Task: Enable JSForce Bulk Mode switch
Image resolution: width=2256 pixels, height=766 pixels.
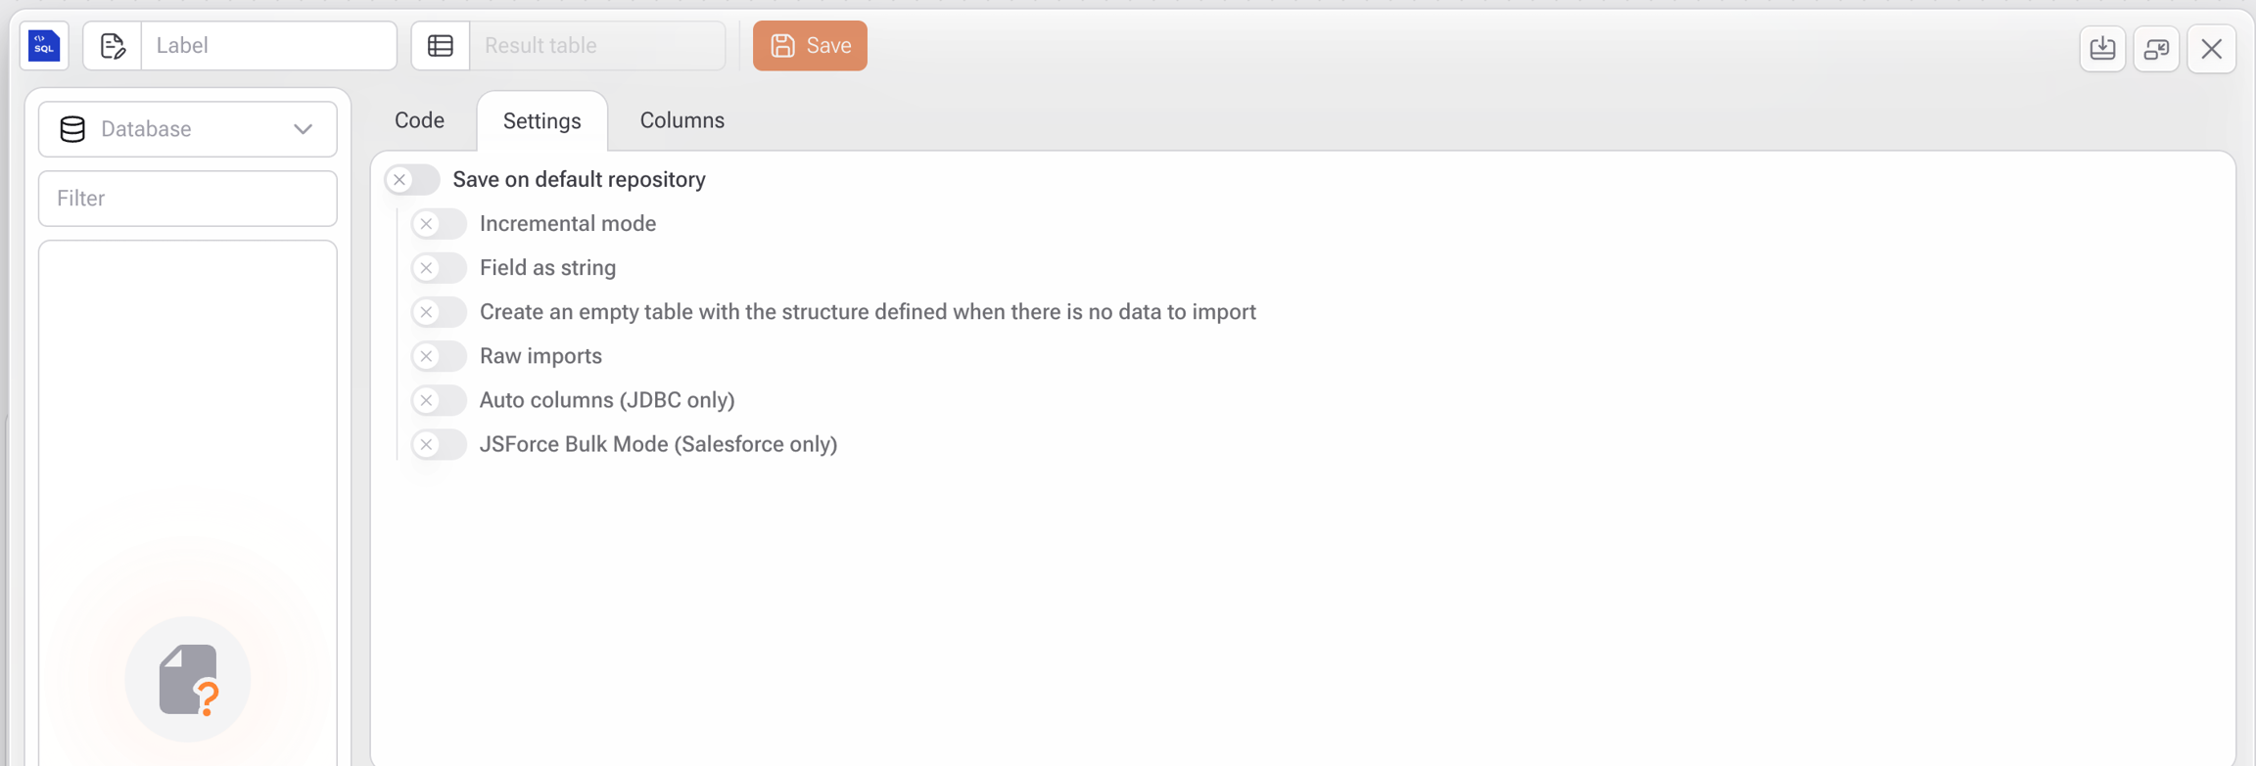Action: 439,444
